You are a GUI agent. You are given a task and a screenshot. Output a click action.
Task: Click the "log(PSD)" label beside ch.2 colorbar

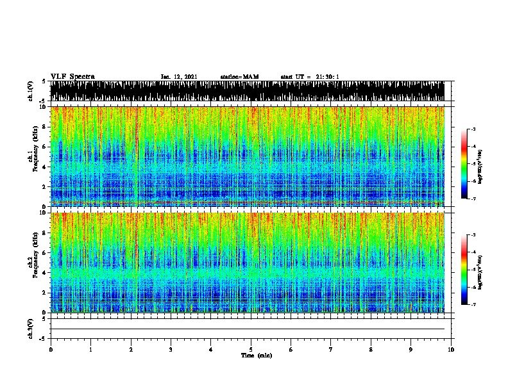click(x=480, y=272)
